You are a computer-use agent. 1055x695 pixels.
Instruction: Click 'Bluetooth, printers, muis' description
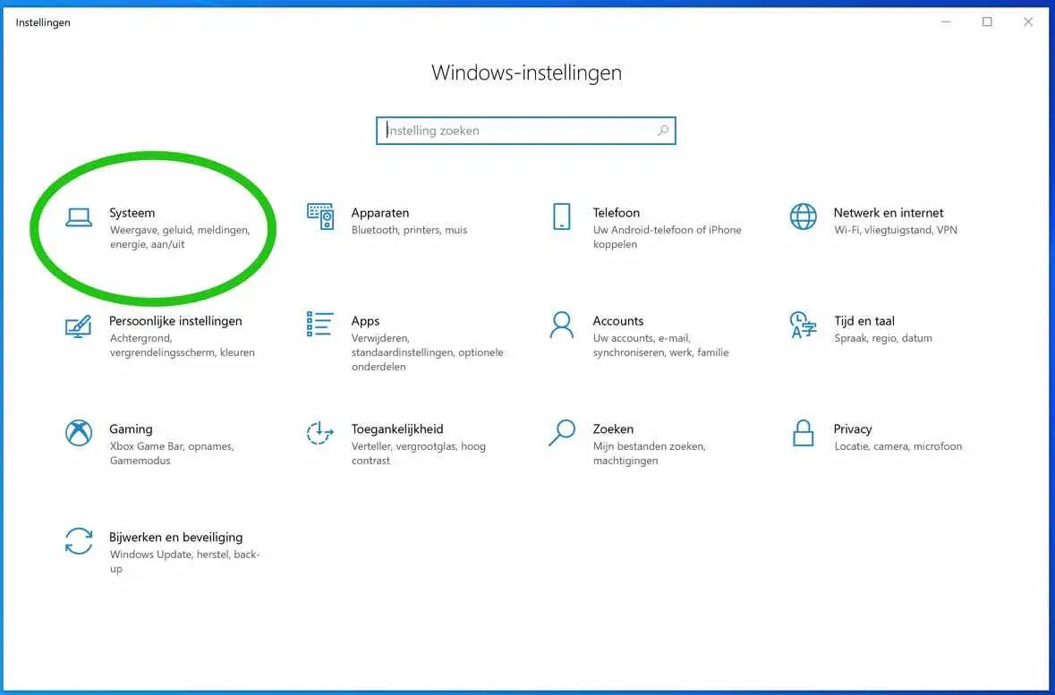[409, 230]
